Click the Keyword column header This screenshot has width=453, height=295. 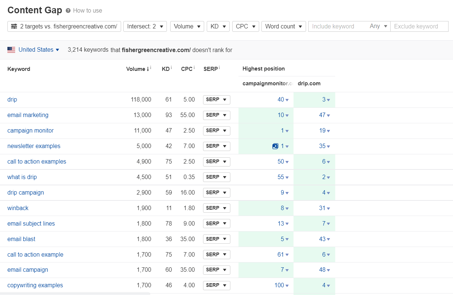(19, 69)
